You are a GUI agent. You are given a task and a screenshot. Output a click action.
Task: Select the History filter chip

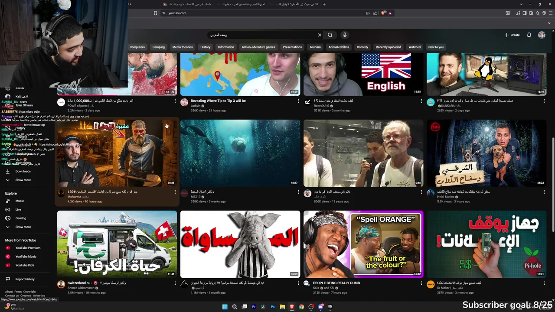[206, 47]
